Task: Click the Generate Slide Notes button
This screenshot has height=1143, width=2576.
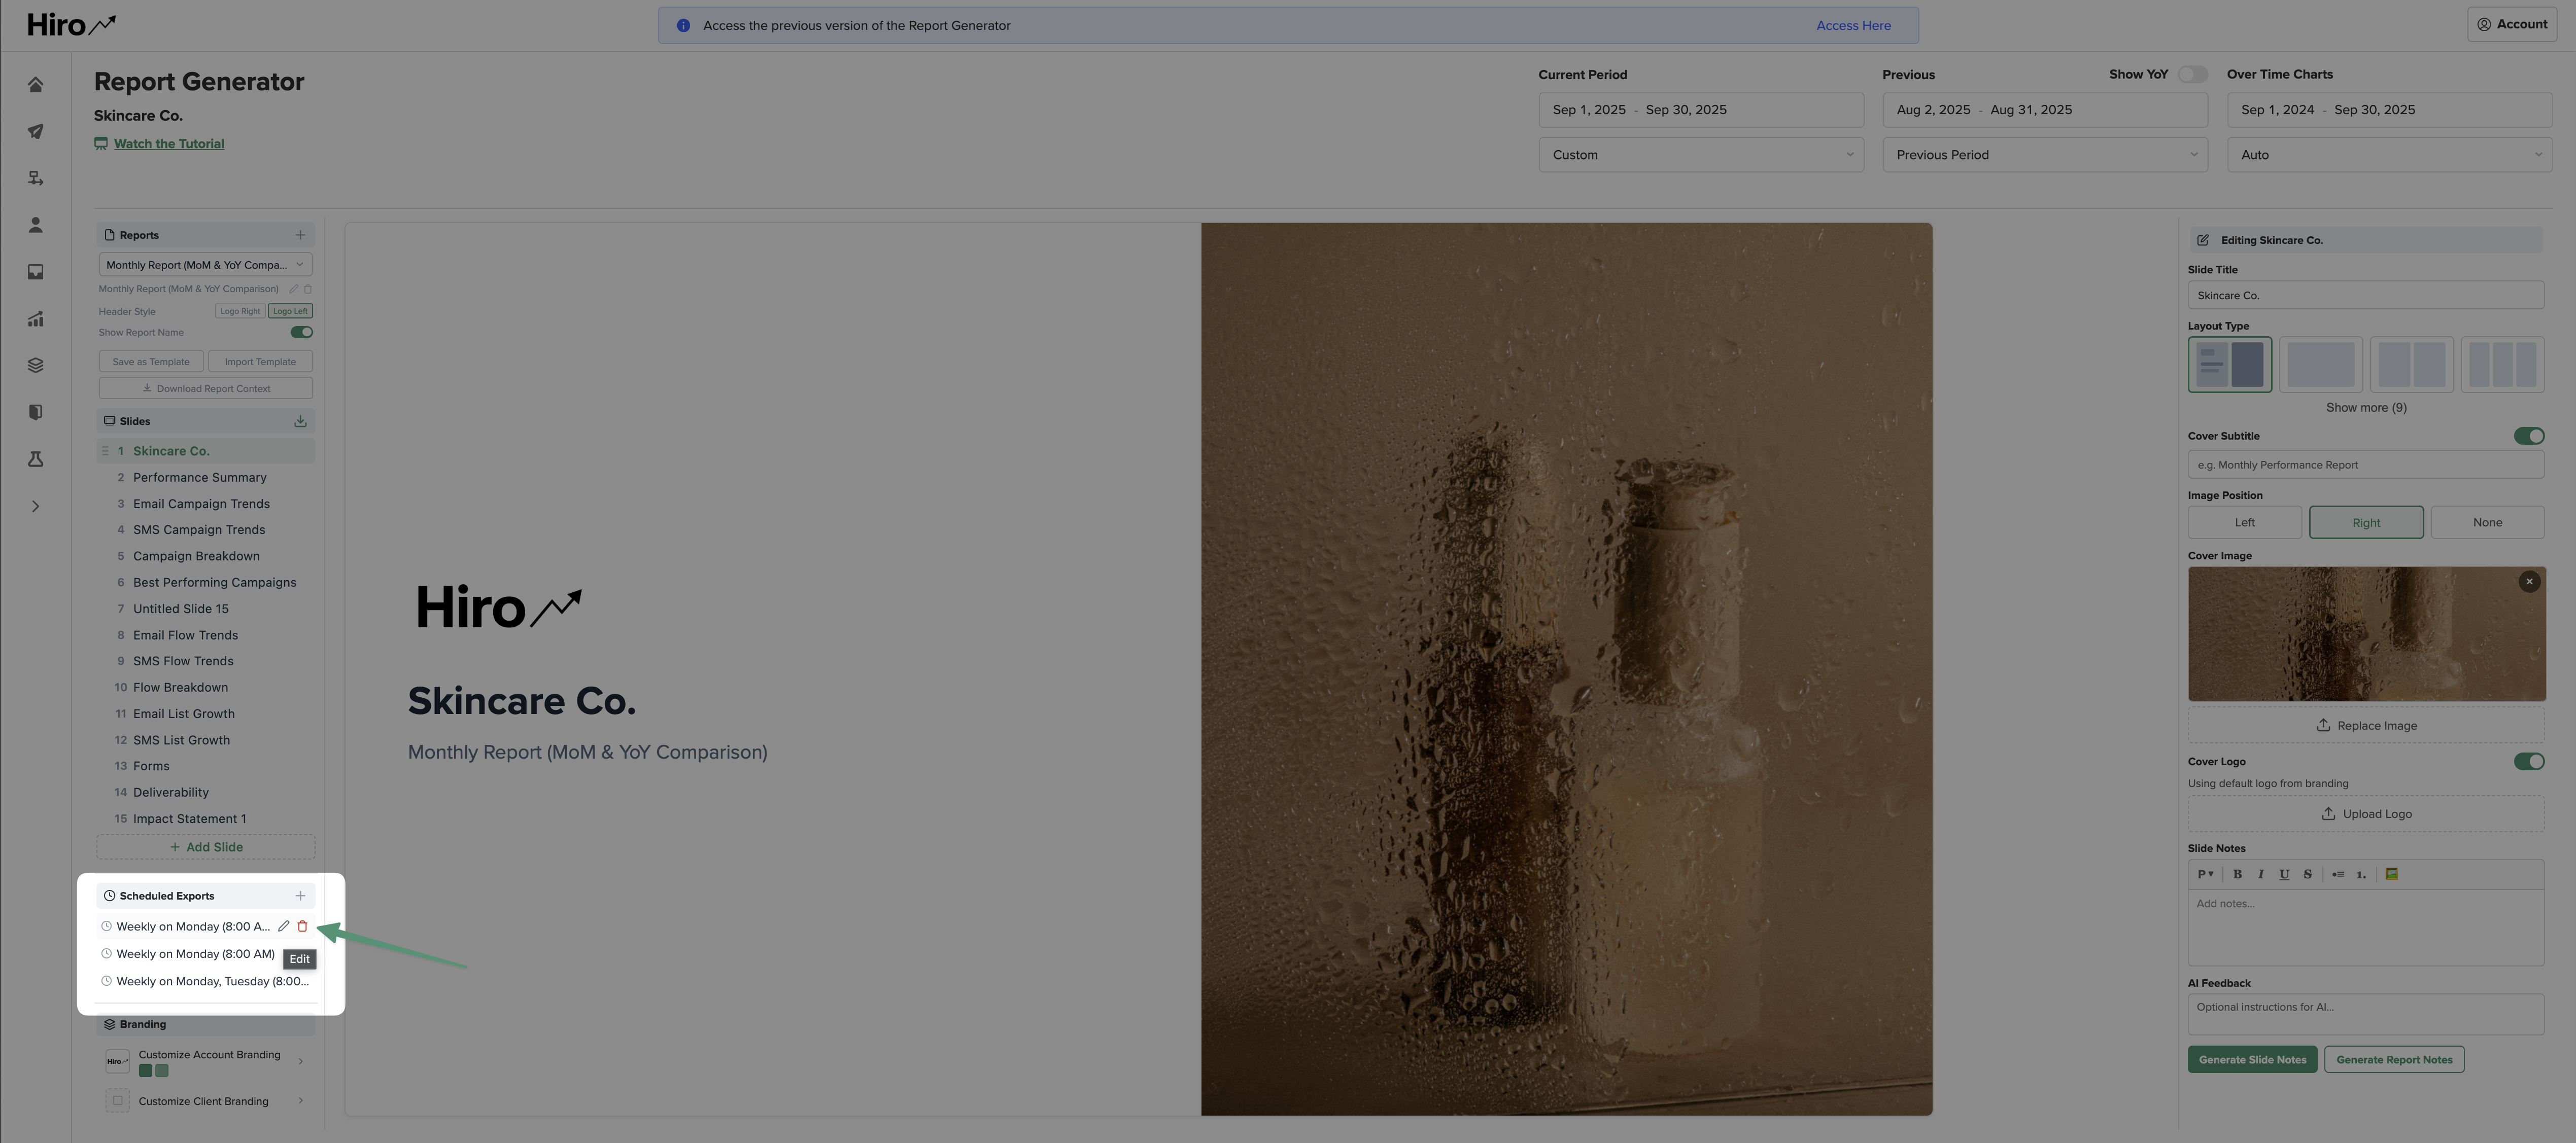Action: coord(2252,1060)
